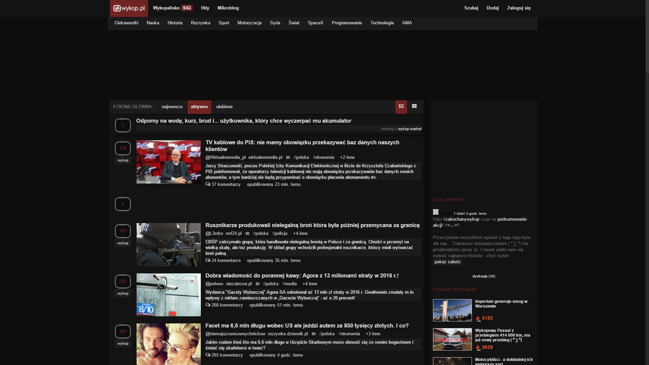649x365 pixels.
Task: Select the Rozrywka category
Action: 200,23
